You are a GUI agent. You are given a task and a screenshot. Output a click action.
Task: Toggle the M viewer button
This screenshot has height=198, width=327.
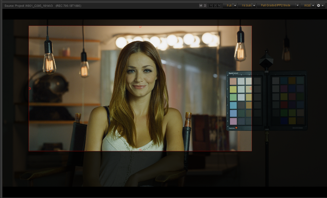[201, 6]
